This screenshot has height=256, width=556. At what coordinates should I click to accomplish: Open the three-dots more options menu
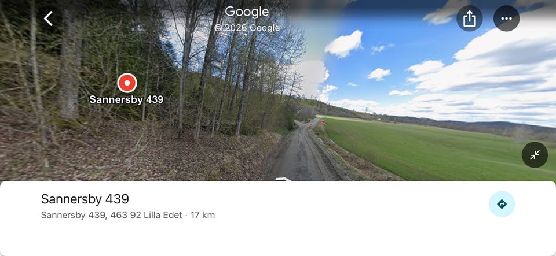[x=506, y=18]
